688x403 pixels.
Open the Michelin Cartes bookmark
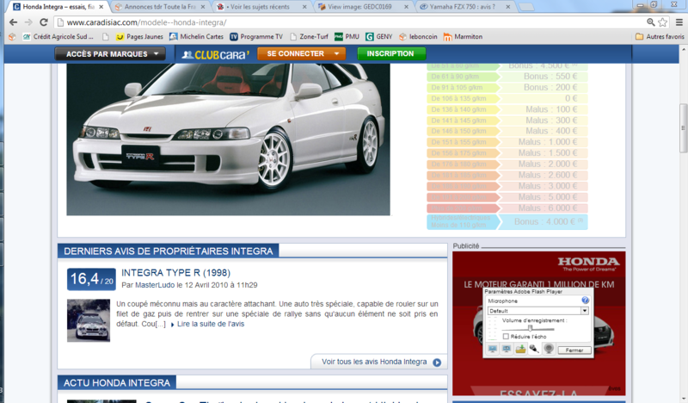click(196, 37)
